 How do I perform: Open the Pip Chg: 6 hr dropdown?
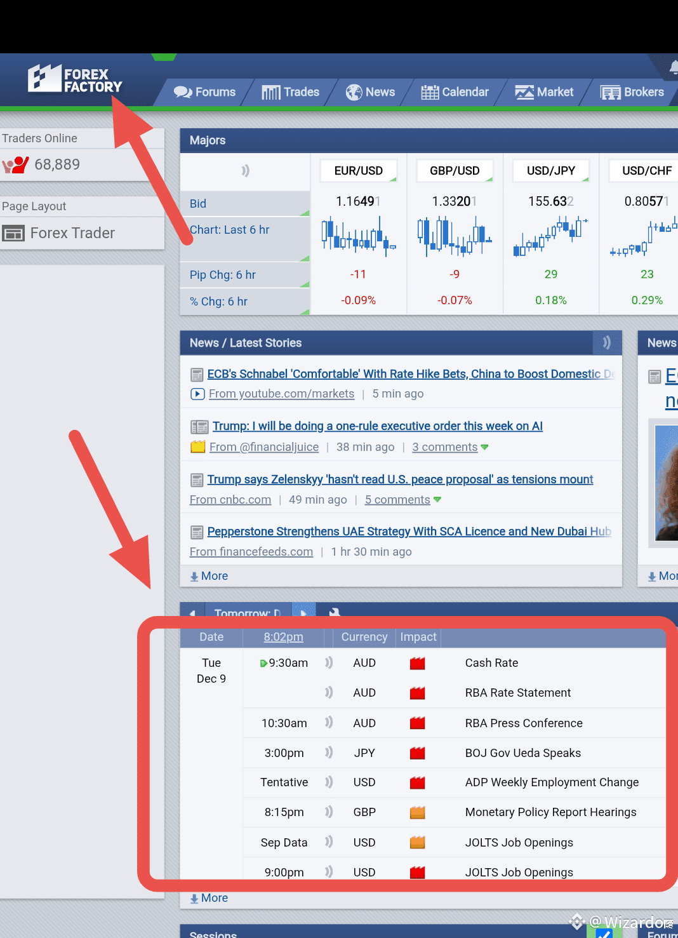coord(245,274)
